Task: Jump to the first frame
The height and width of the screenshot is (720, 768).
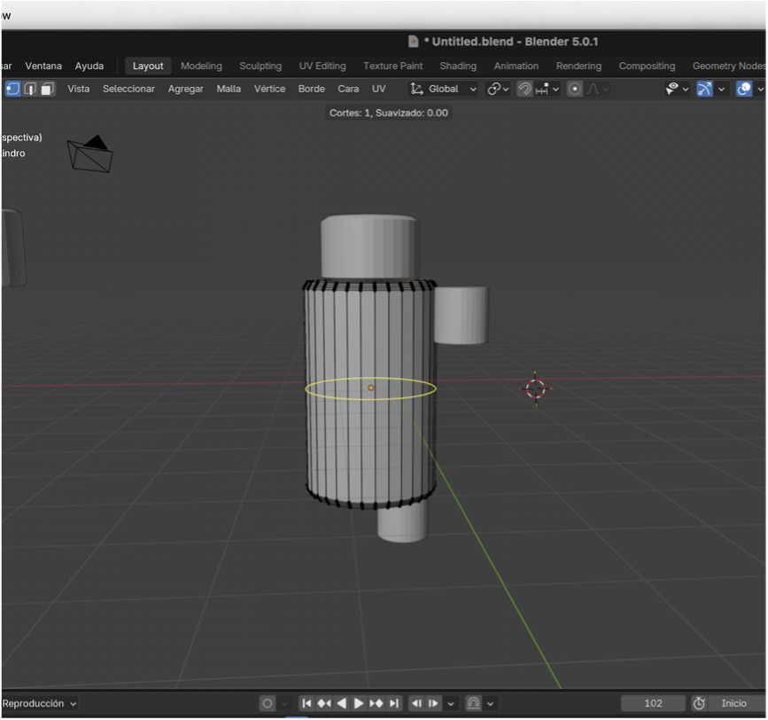Action: [306, 703]
